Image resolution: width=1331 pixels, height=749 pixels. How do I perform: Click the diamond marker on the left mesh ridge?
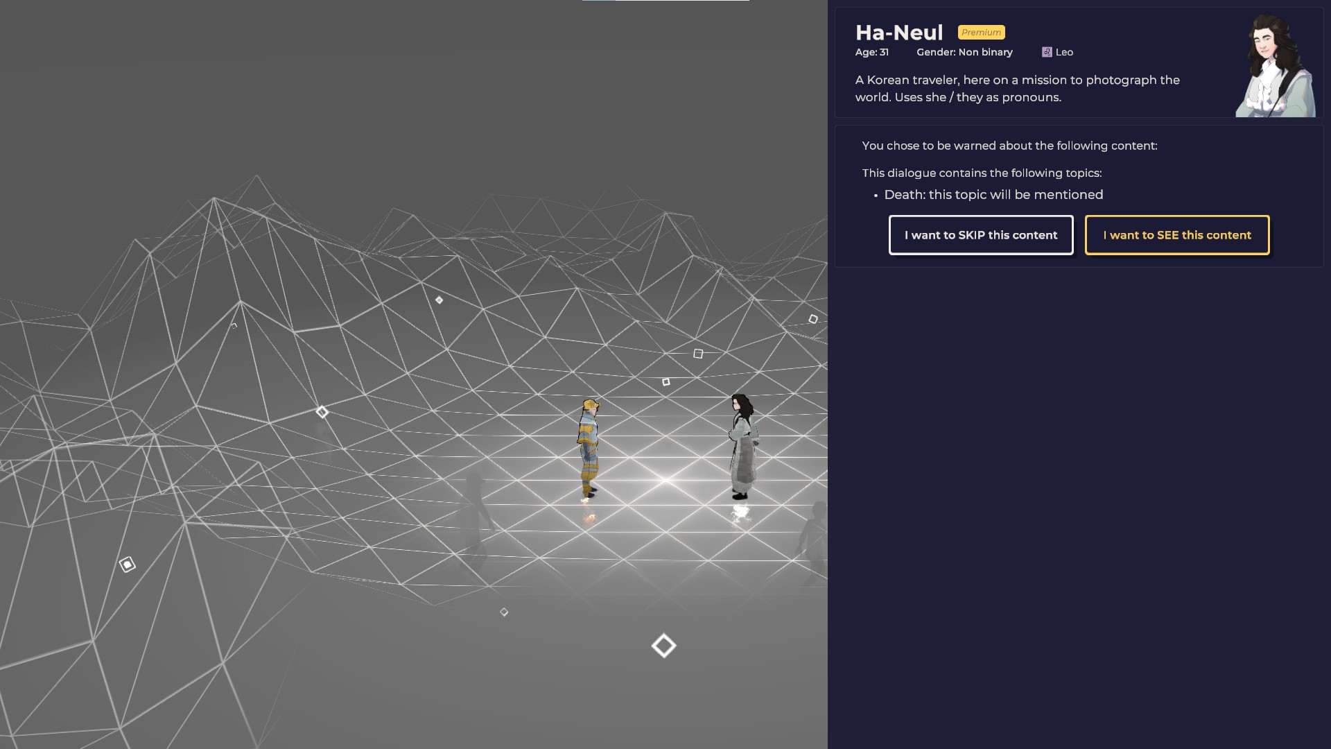(x=322, y=412)
